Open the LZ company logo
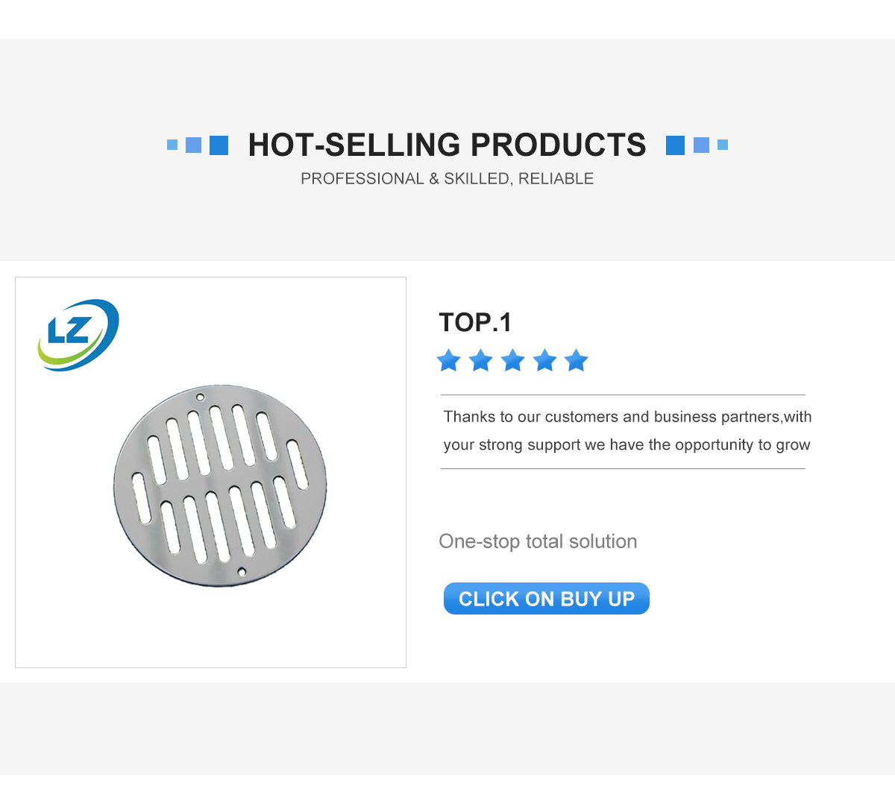Screen dimensions: 895x795 78,335
